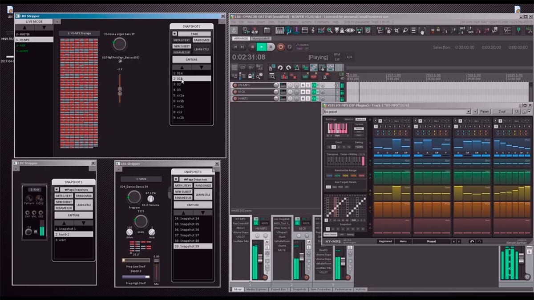Viewport: 534px width, 300px height.
Task: Click the magnifier zoom icon in REAPER toolbar
Action: click(x=330, y=30)
